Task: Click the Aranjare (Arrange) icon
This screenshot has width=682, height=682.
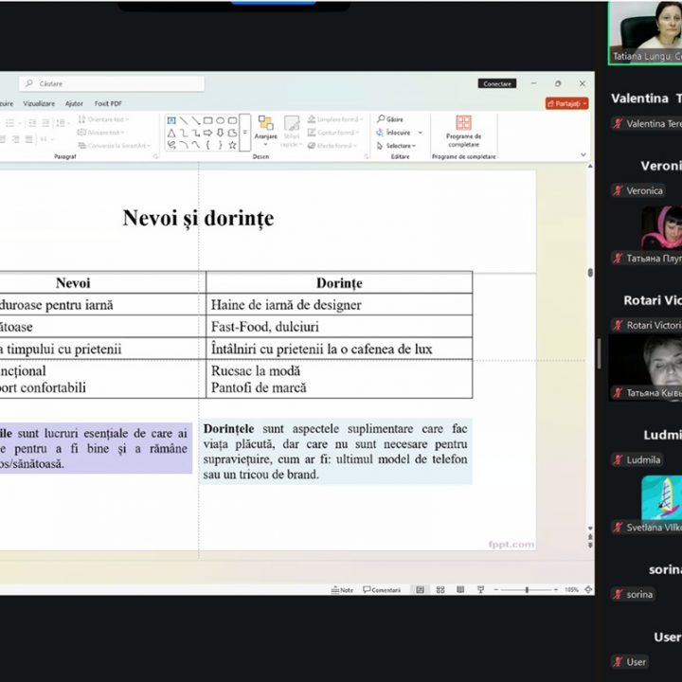Action: tap(265, 124)
